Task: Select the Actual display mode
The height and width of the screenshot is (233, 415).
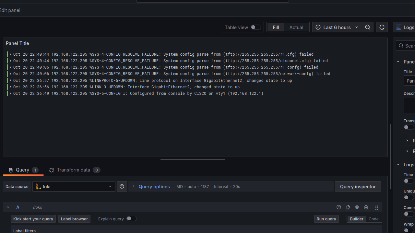Action: pos(296,27)
